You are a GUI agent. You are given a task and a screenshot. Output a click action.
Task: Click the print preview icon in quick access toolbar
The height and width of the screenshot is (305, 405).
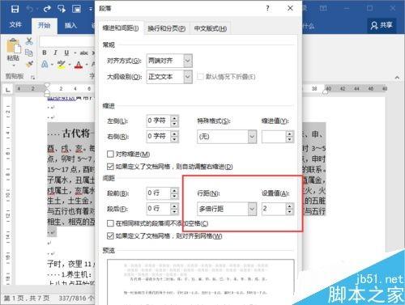[x=77, y=9]
